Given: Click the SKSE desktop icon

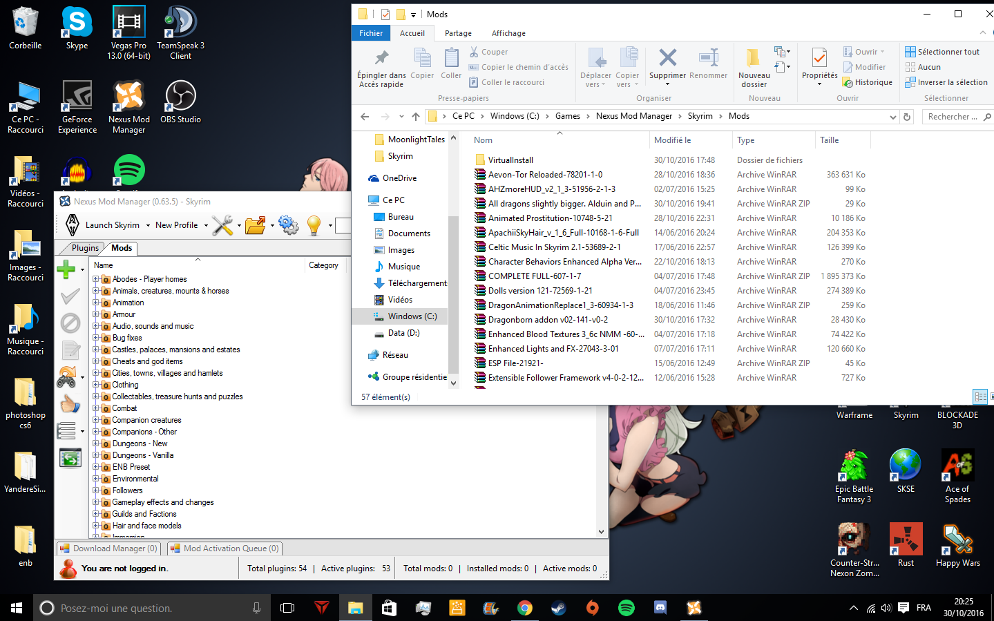Looking at the screenshot, I should pyautogui.click(x=906, y=470).
